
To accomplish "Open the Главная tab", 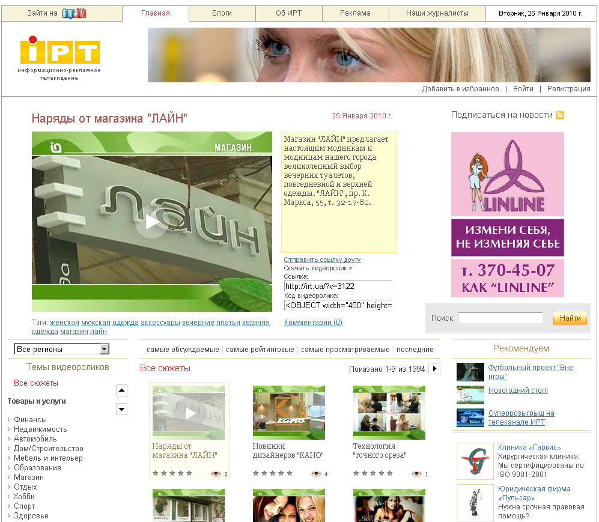I will pyautogui.click(x=156, y=13).
